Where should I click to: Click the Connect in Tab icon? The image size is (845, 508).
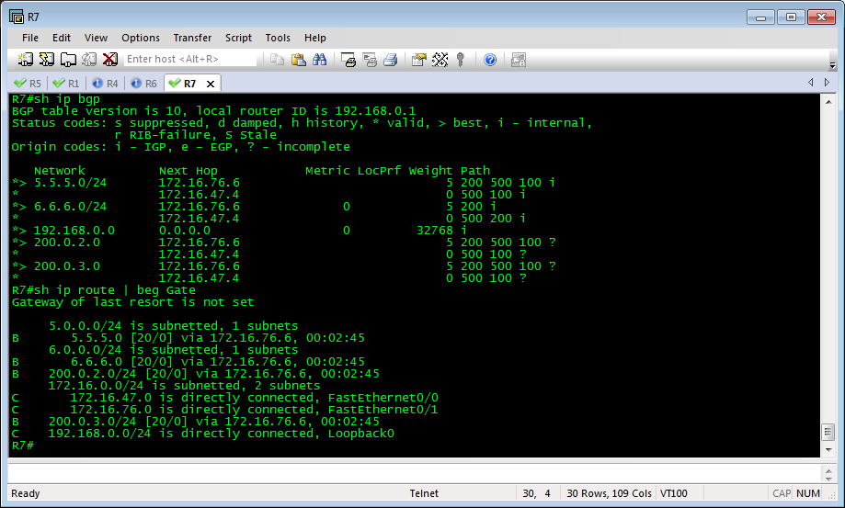[x=68, y=60]
